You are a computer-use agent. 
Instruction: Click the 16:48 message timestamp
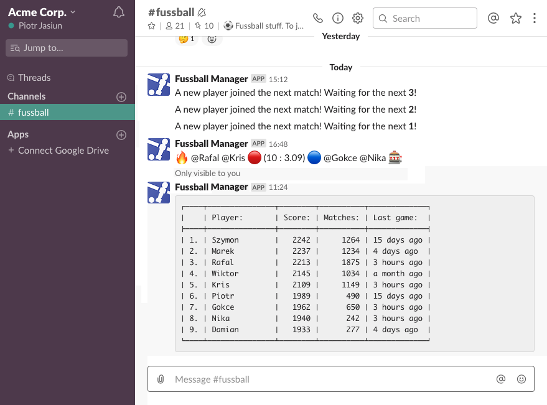(278, 144)
